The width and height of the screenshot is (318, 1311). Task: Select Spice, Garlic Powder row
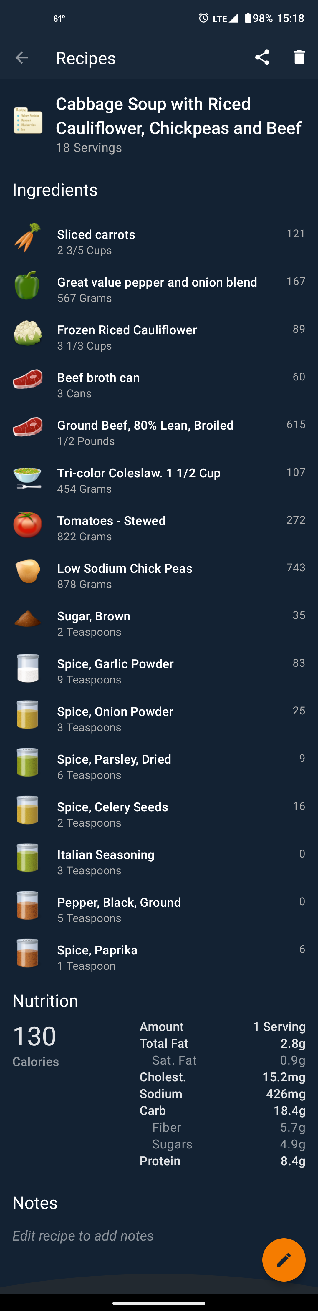pyautogui.click(x=159, y=671)
